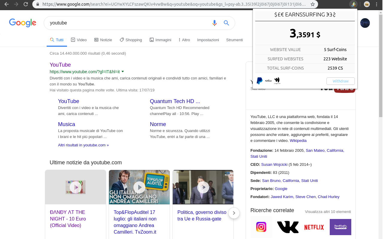Open ĐΛNĐY ΛT THE NIGHT news title

coord(69,219)
